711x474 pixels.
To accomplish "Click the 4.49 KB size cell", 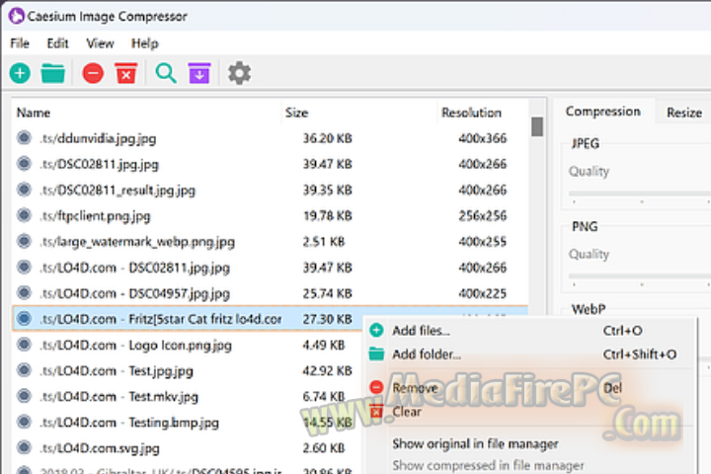I will click(324, 345).
